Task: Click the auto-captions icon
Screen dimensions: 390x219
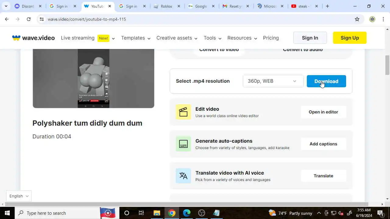Action: pyautogui.click(x=183, y=144)
